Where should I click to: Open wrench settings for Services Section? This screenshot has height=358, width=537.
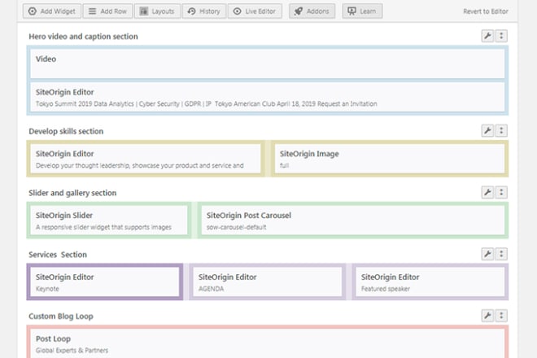487,254
